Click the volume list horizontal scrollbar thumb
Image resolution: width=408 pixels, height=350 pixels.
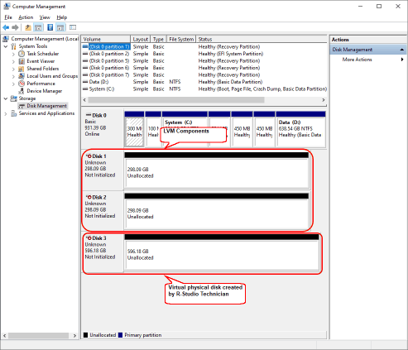pyautogui.click(x=175, y=100)
